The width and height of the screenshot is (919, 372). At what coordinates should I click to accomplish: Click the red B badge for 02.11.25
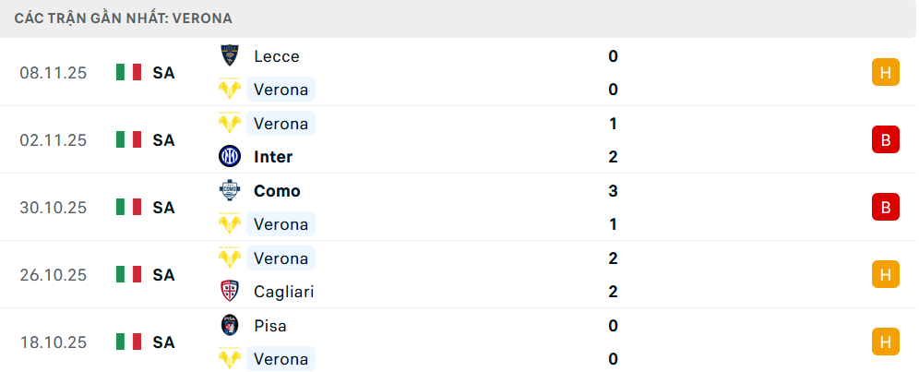(x=885, y=140)
